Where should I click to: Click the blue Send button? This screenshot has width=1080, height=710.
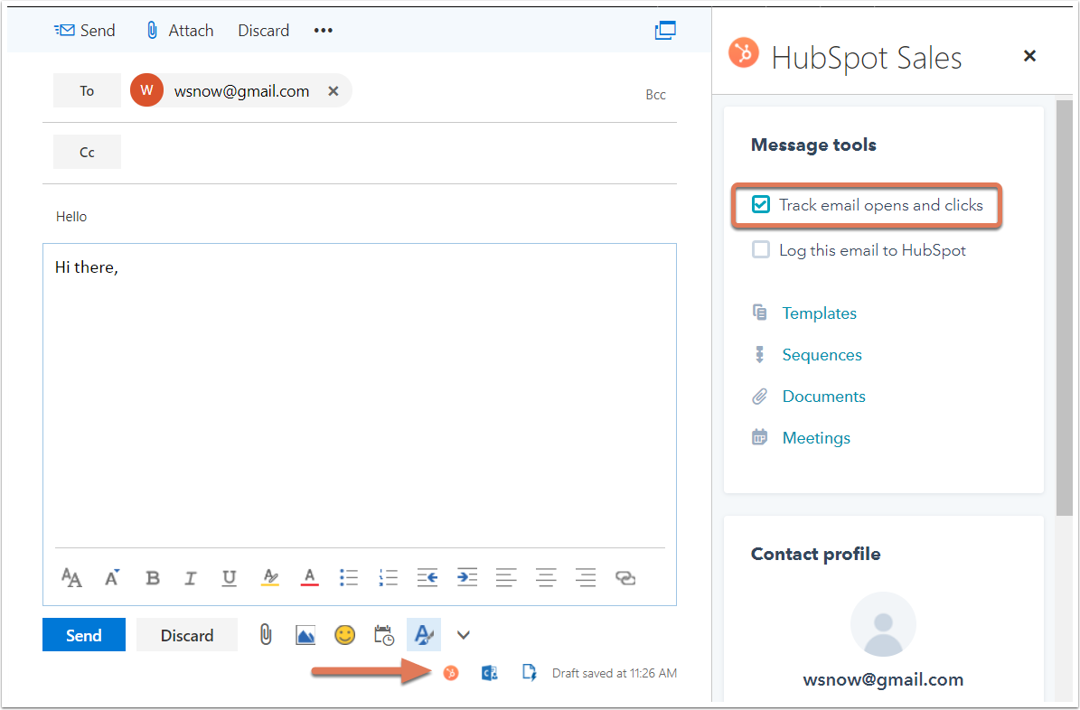coord(84,635)
